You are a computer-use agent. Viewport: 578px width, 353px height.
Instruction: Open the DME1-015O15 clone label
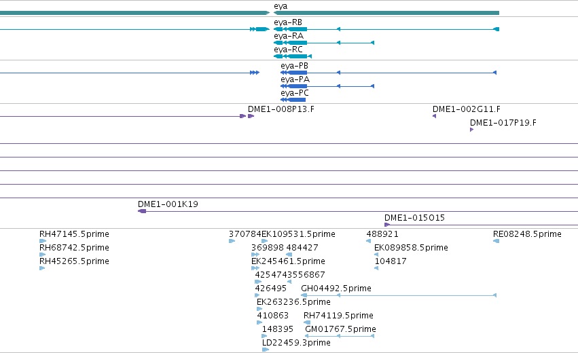click(415, 218)
